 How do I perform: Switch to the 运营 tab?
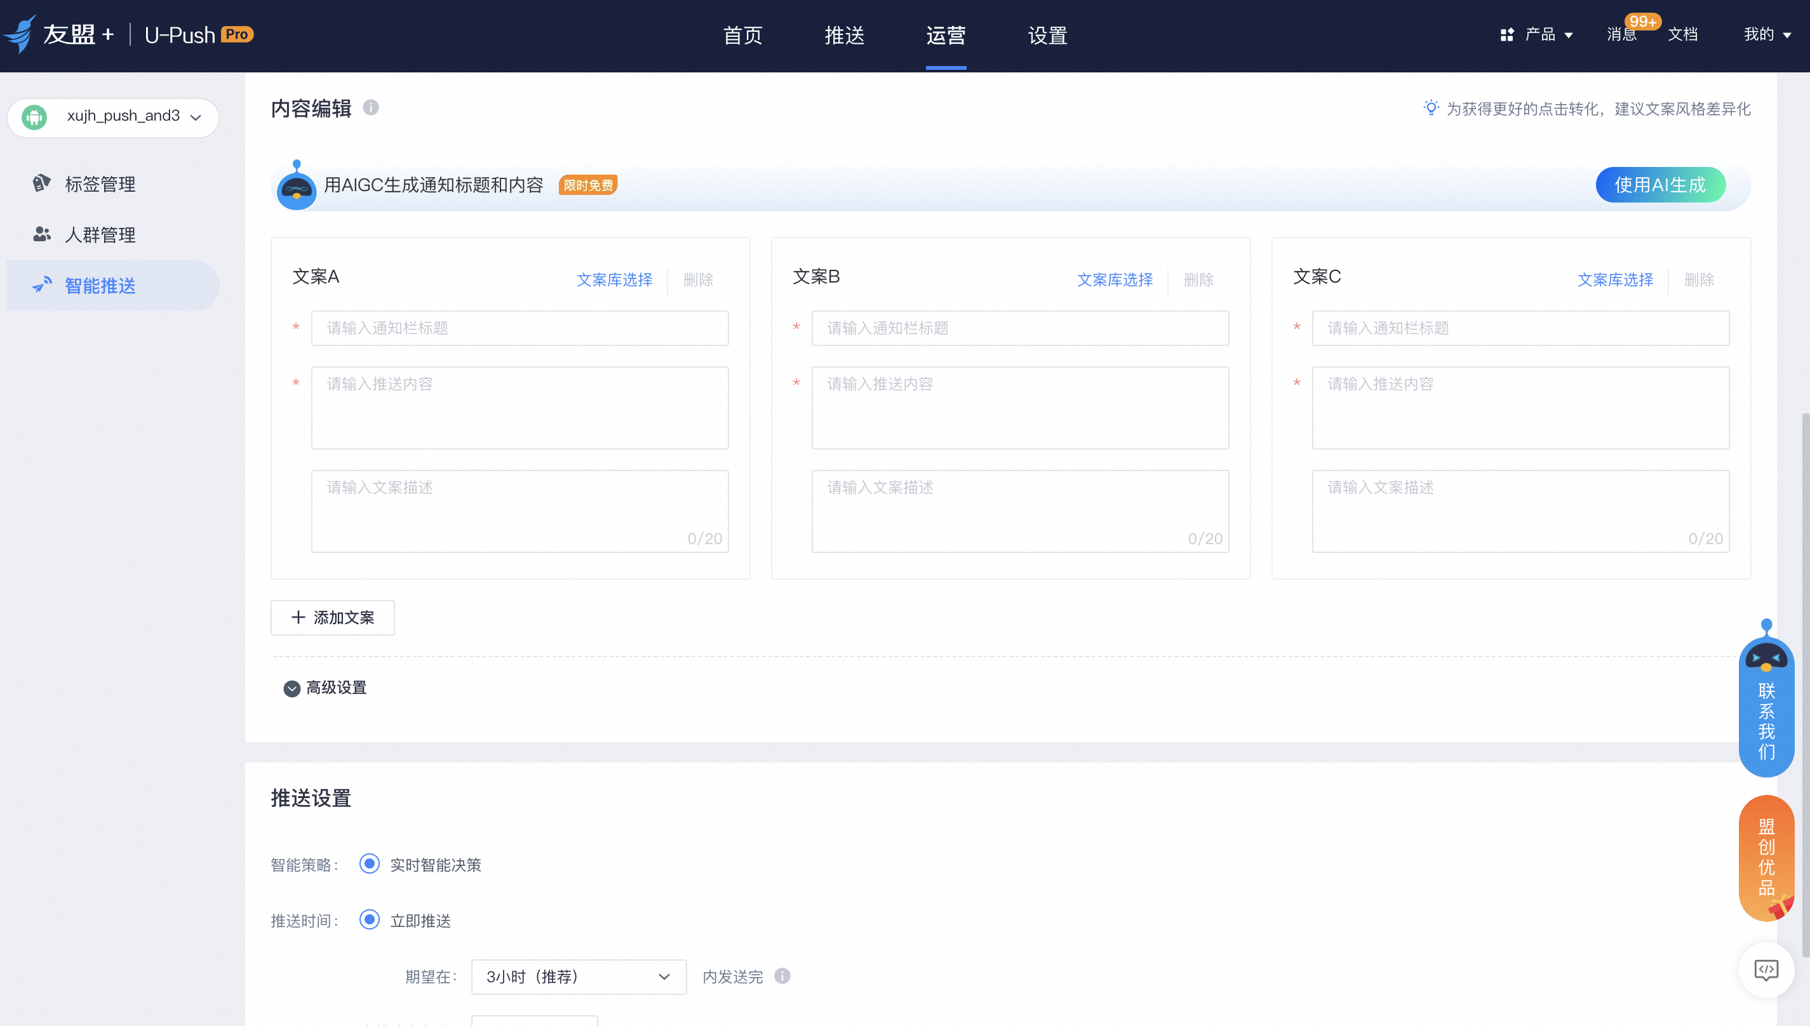click(x=946, y=35)
